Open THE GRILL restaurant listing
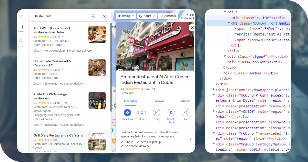Viewport: 308px width, 162px height. [52, 28]
